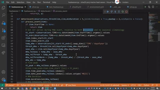Split the editor to the right
Image resolution: width=160 pixels, height=90 pixels.
(153, 7)
